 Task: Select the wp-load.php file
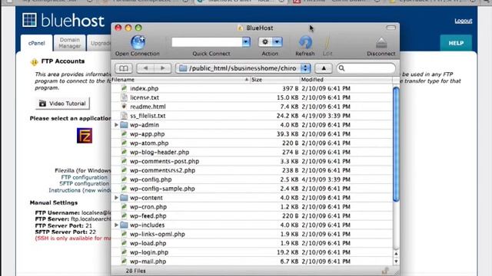[x=148, y=243]
